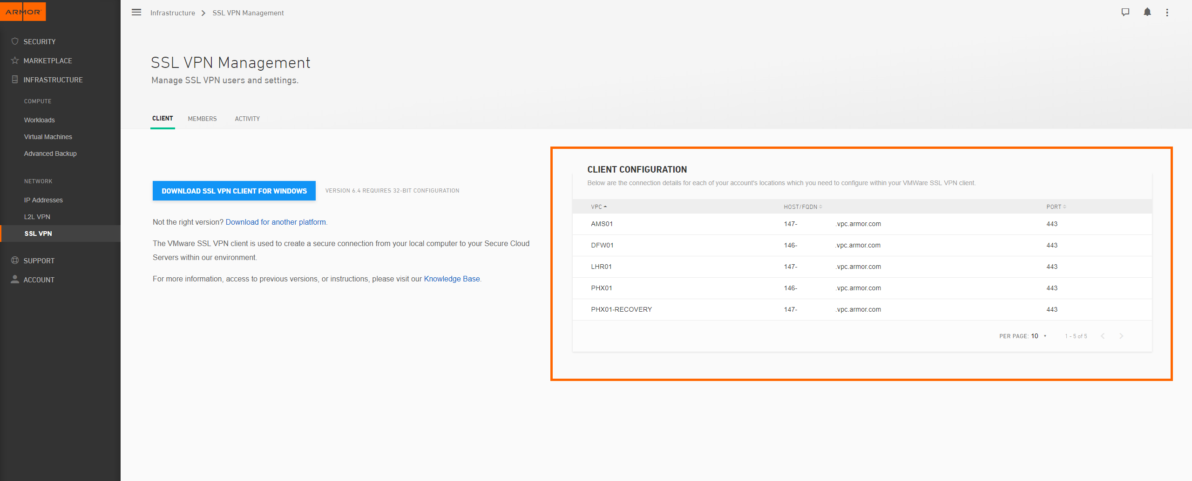1192x481 pixels.
Task: Click the Security shield icon
Action: pyautogui.click(x=15, y=41)
